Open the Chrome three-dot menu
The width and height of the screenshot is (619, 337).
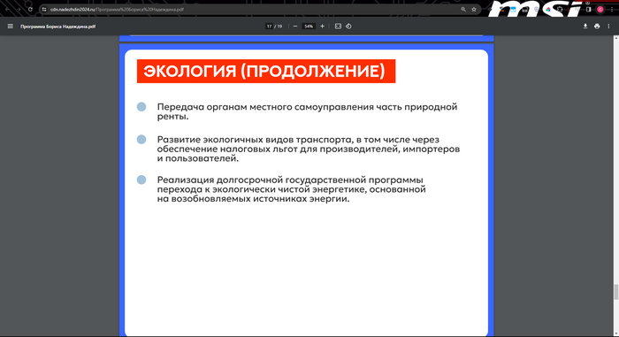(x=612, y=10)
